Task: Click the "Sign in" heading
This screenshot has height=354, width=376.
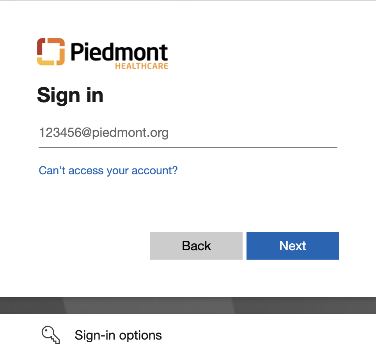Action: point(70,95)
